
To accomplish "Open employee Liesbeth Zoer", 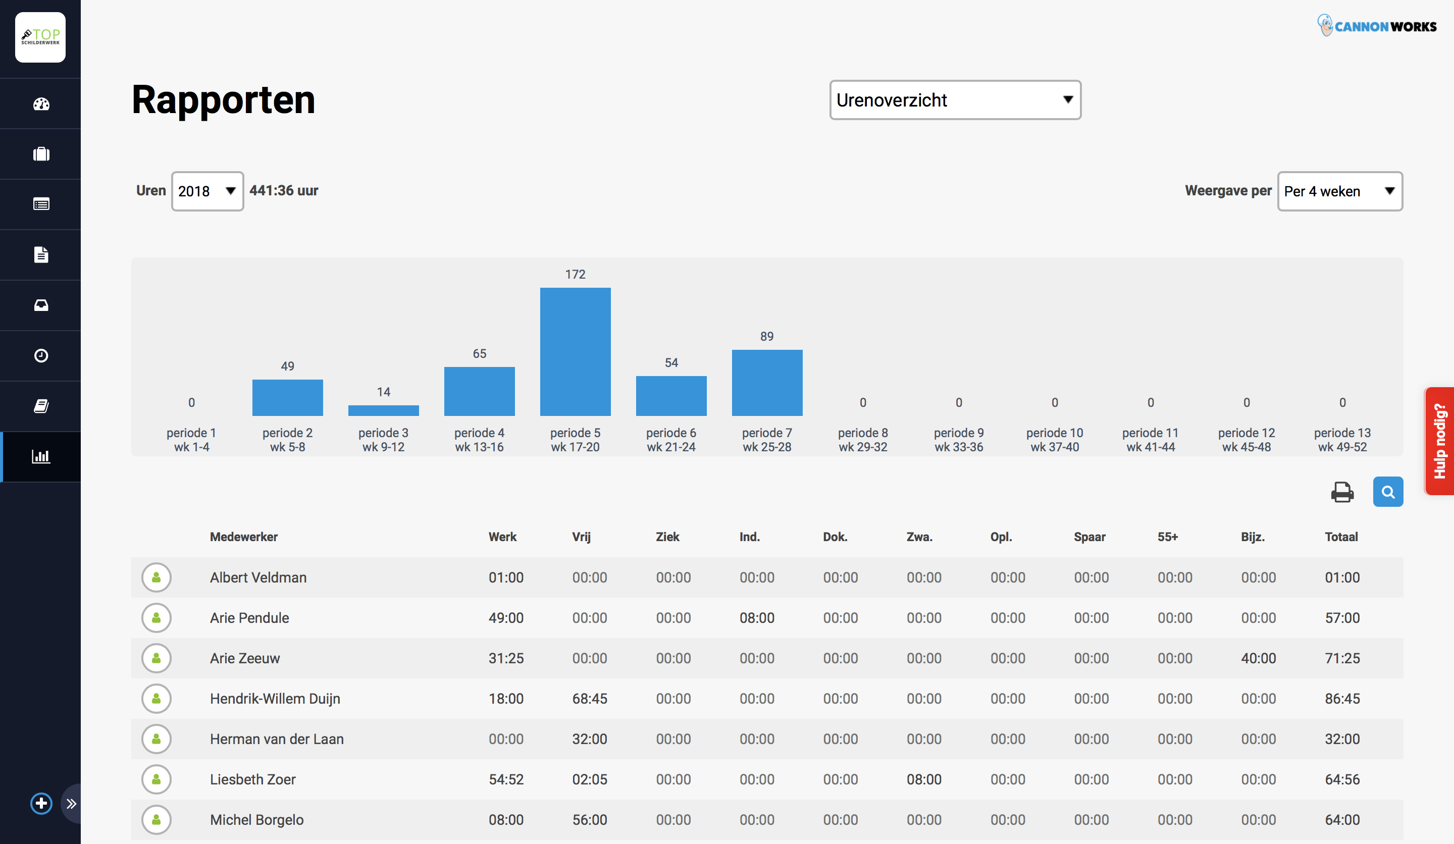I will click(252, 779).
